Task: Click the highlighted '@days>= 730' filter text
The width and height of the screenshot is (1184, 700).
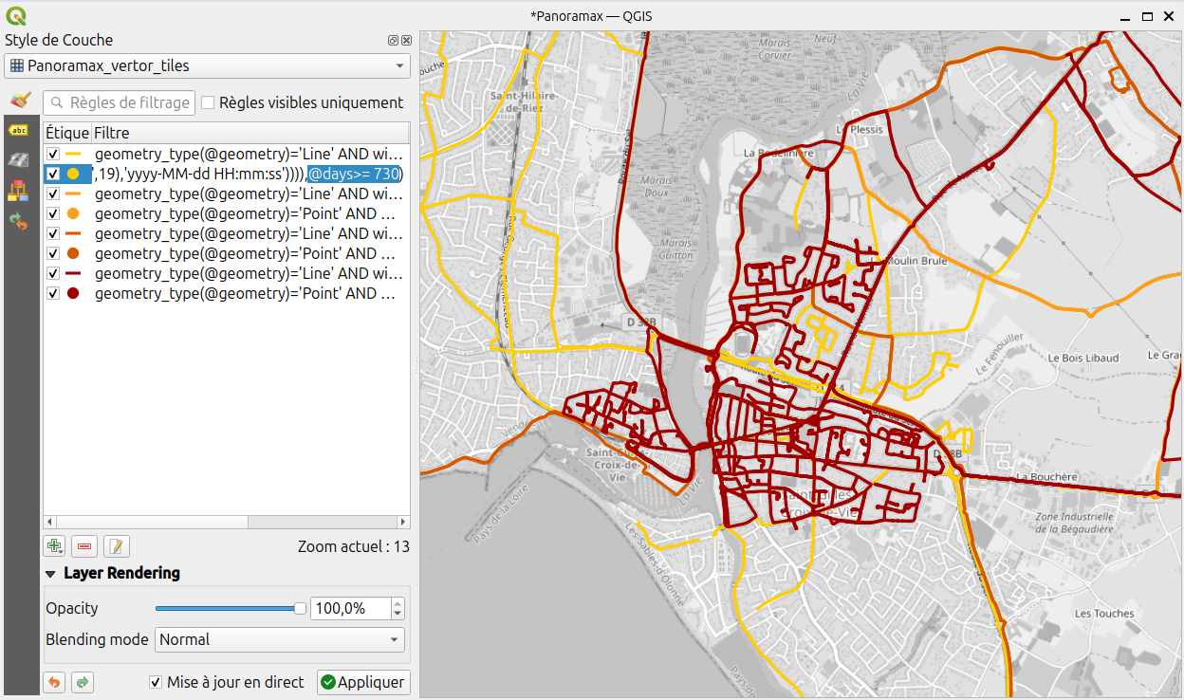Action: coord(355,174)
